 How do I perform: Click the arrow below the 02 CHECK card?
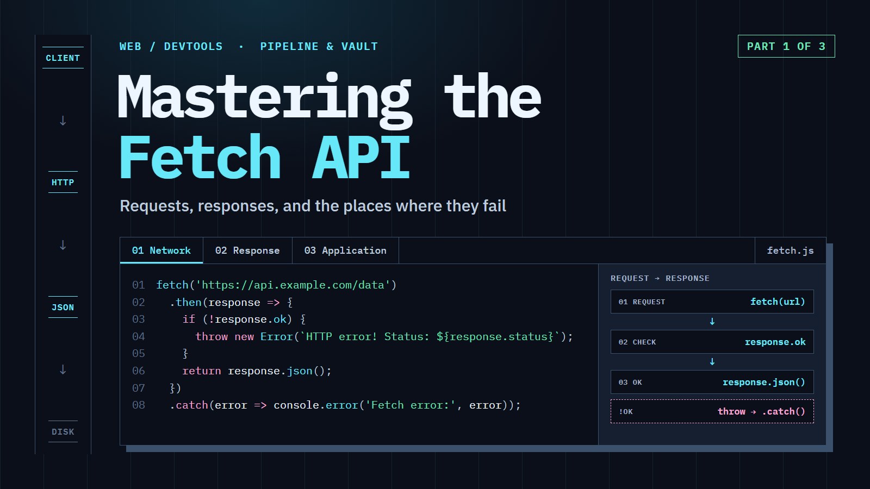point(712,362)
